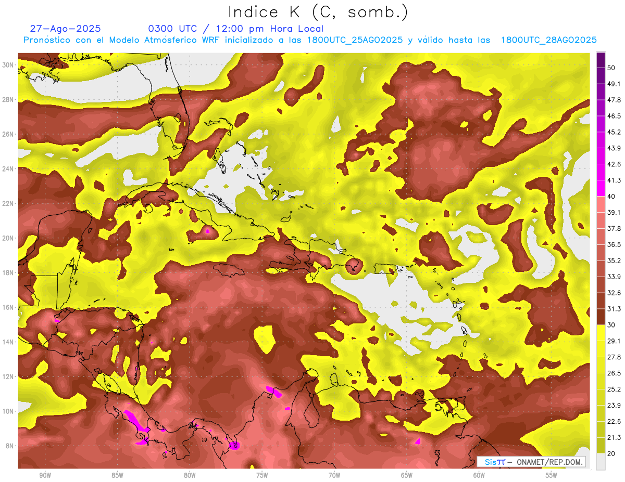The height and width of the screenshot is (482, 625).
Task: Select the colorbar value 47.8
Action: 614,100
